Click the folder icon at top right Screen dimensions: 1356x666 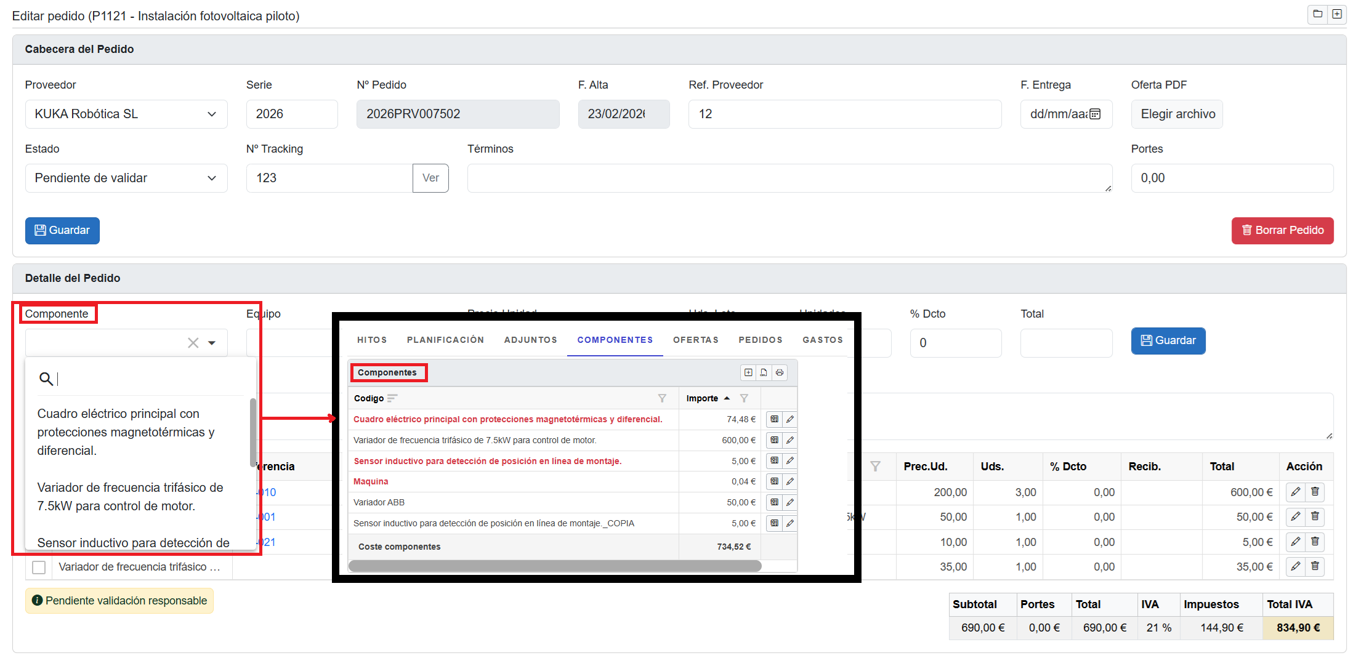[1317, 14]
